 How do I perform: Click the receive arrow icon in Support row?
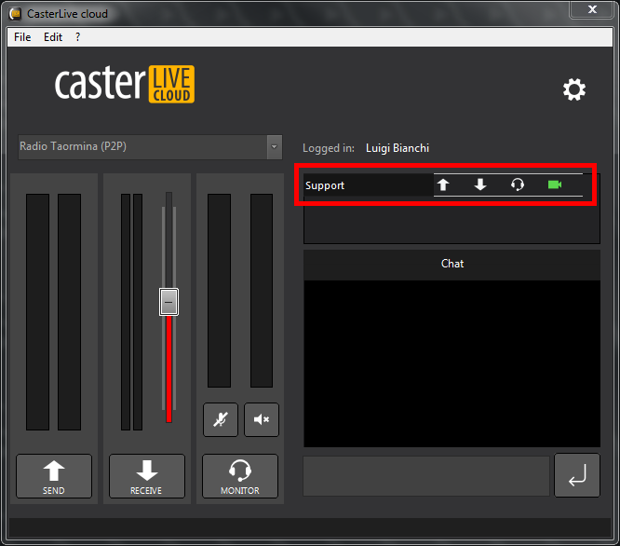(x=480, y=184)
